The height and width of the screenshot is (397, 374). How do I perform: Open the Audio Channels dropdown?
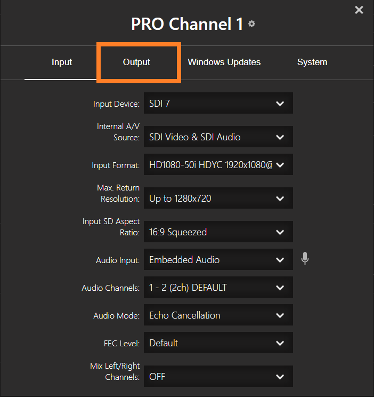pos(217,288)
